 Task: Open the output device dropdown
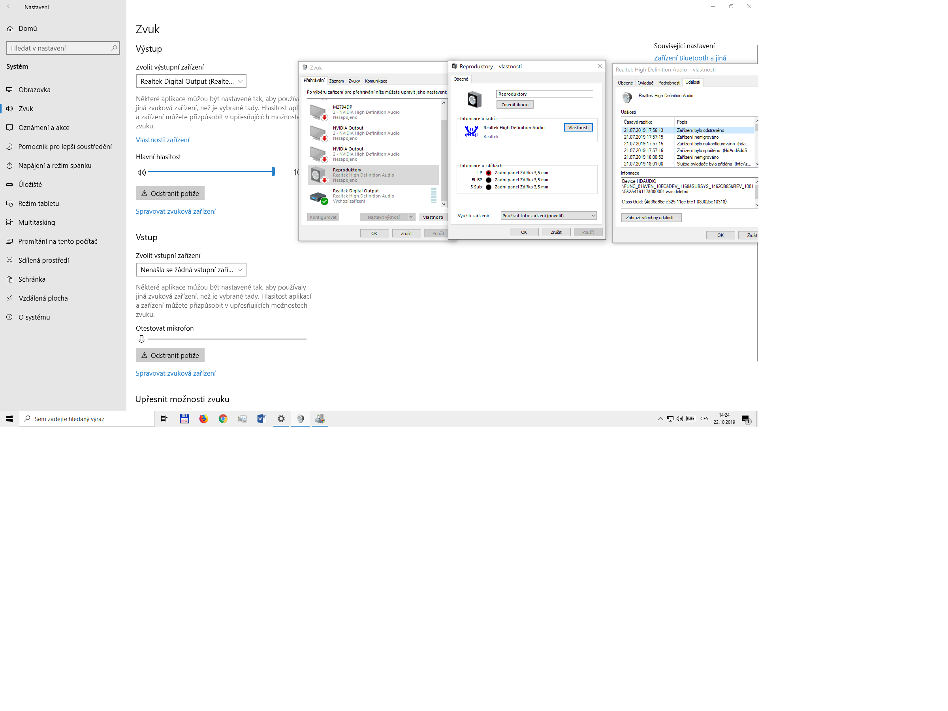click(191, 81)
